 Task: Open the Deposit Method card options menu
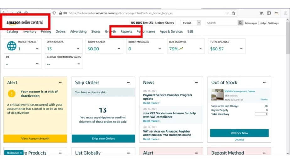[x=265, y=153]
